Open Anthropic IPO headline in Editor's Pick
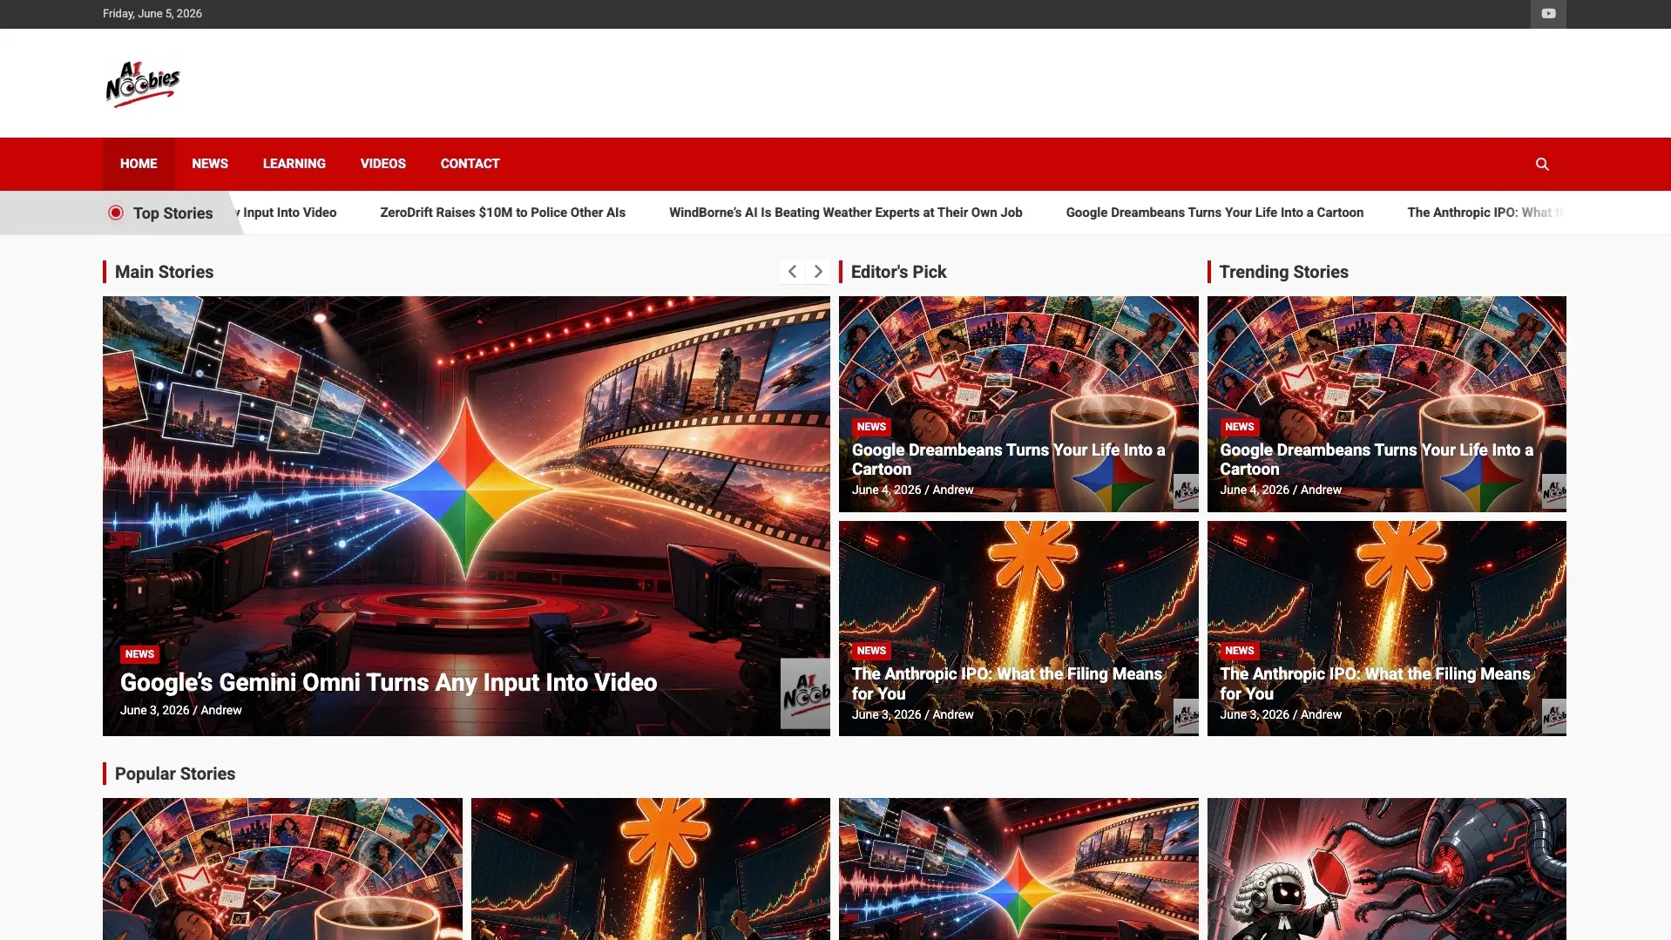Image resolution: width=1671 pixels, height=940 pixels. (1007, 684)
